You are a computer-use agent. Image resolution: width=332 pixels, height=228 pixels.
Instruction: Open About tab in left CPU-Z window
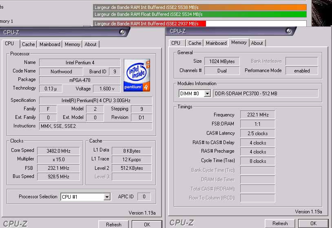click(91, 44)
